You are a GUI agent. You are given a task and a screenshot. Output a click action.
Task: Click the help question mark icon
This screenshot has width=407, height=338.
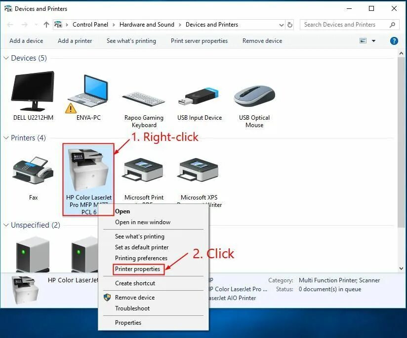point(394,41)
